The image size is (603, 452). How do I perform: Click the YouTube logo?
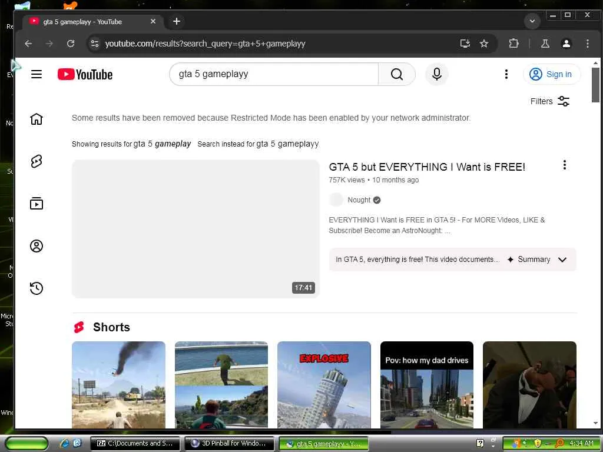[x=85, y=74]
